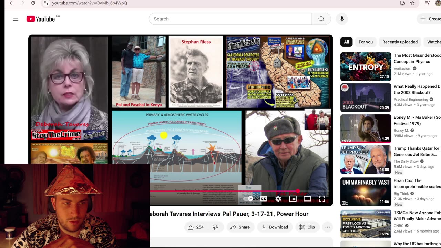441x248 pixels.
Task: Open the 2003 BLACKOUT video thumbnail
Action: coord(366,98)
